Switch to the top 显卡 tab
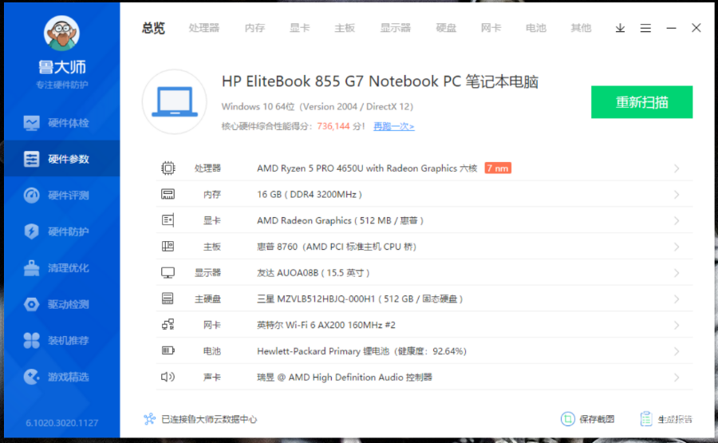Viewport: 718px width, 443px height. pyautogui.click(x=299, y=28)
